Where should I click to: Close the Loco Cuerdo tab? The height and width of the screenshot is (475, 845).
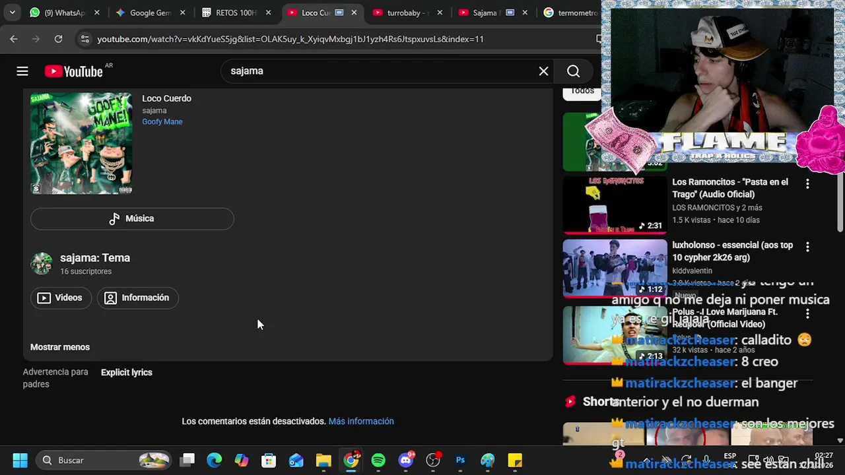pos(355,13)
